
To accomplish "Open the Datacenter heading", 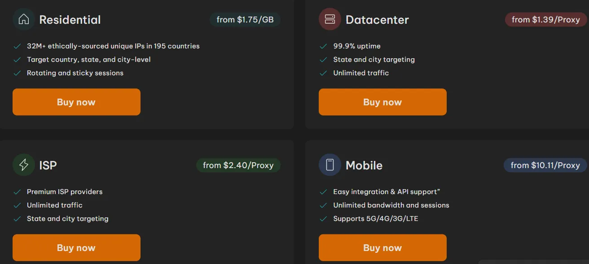I will coord(377,20).
